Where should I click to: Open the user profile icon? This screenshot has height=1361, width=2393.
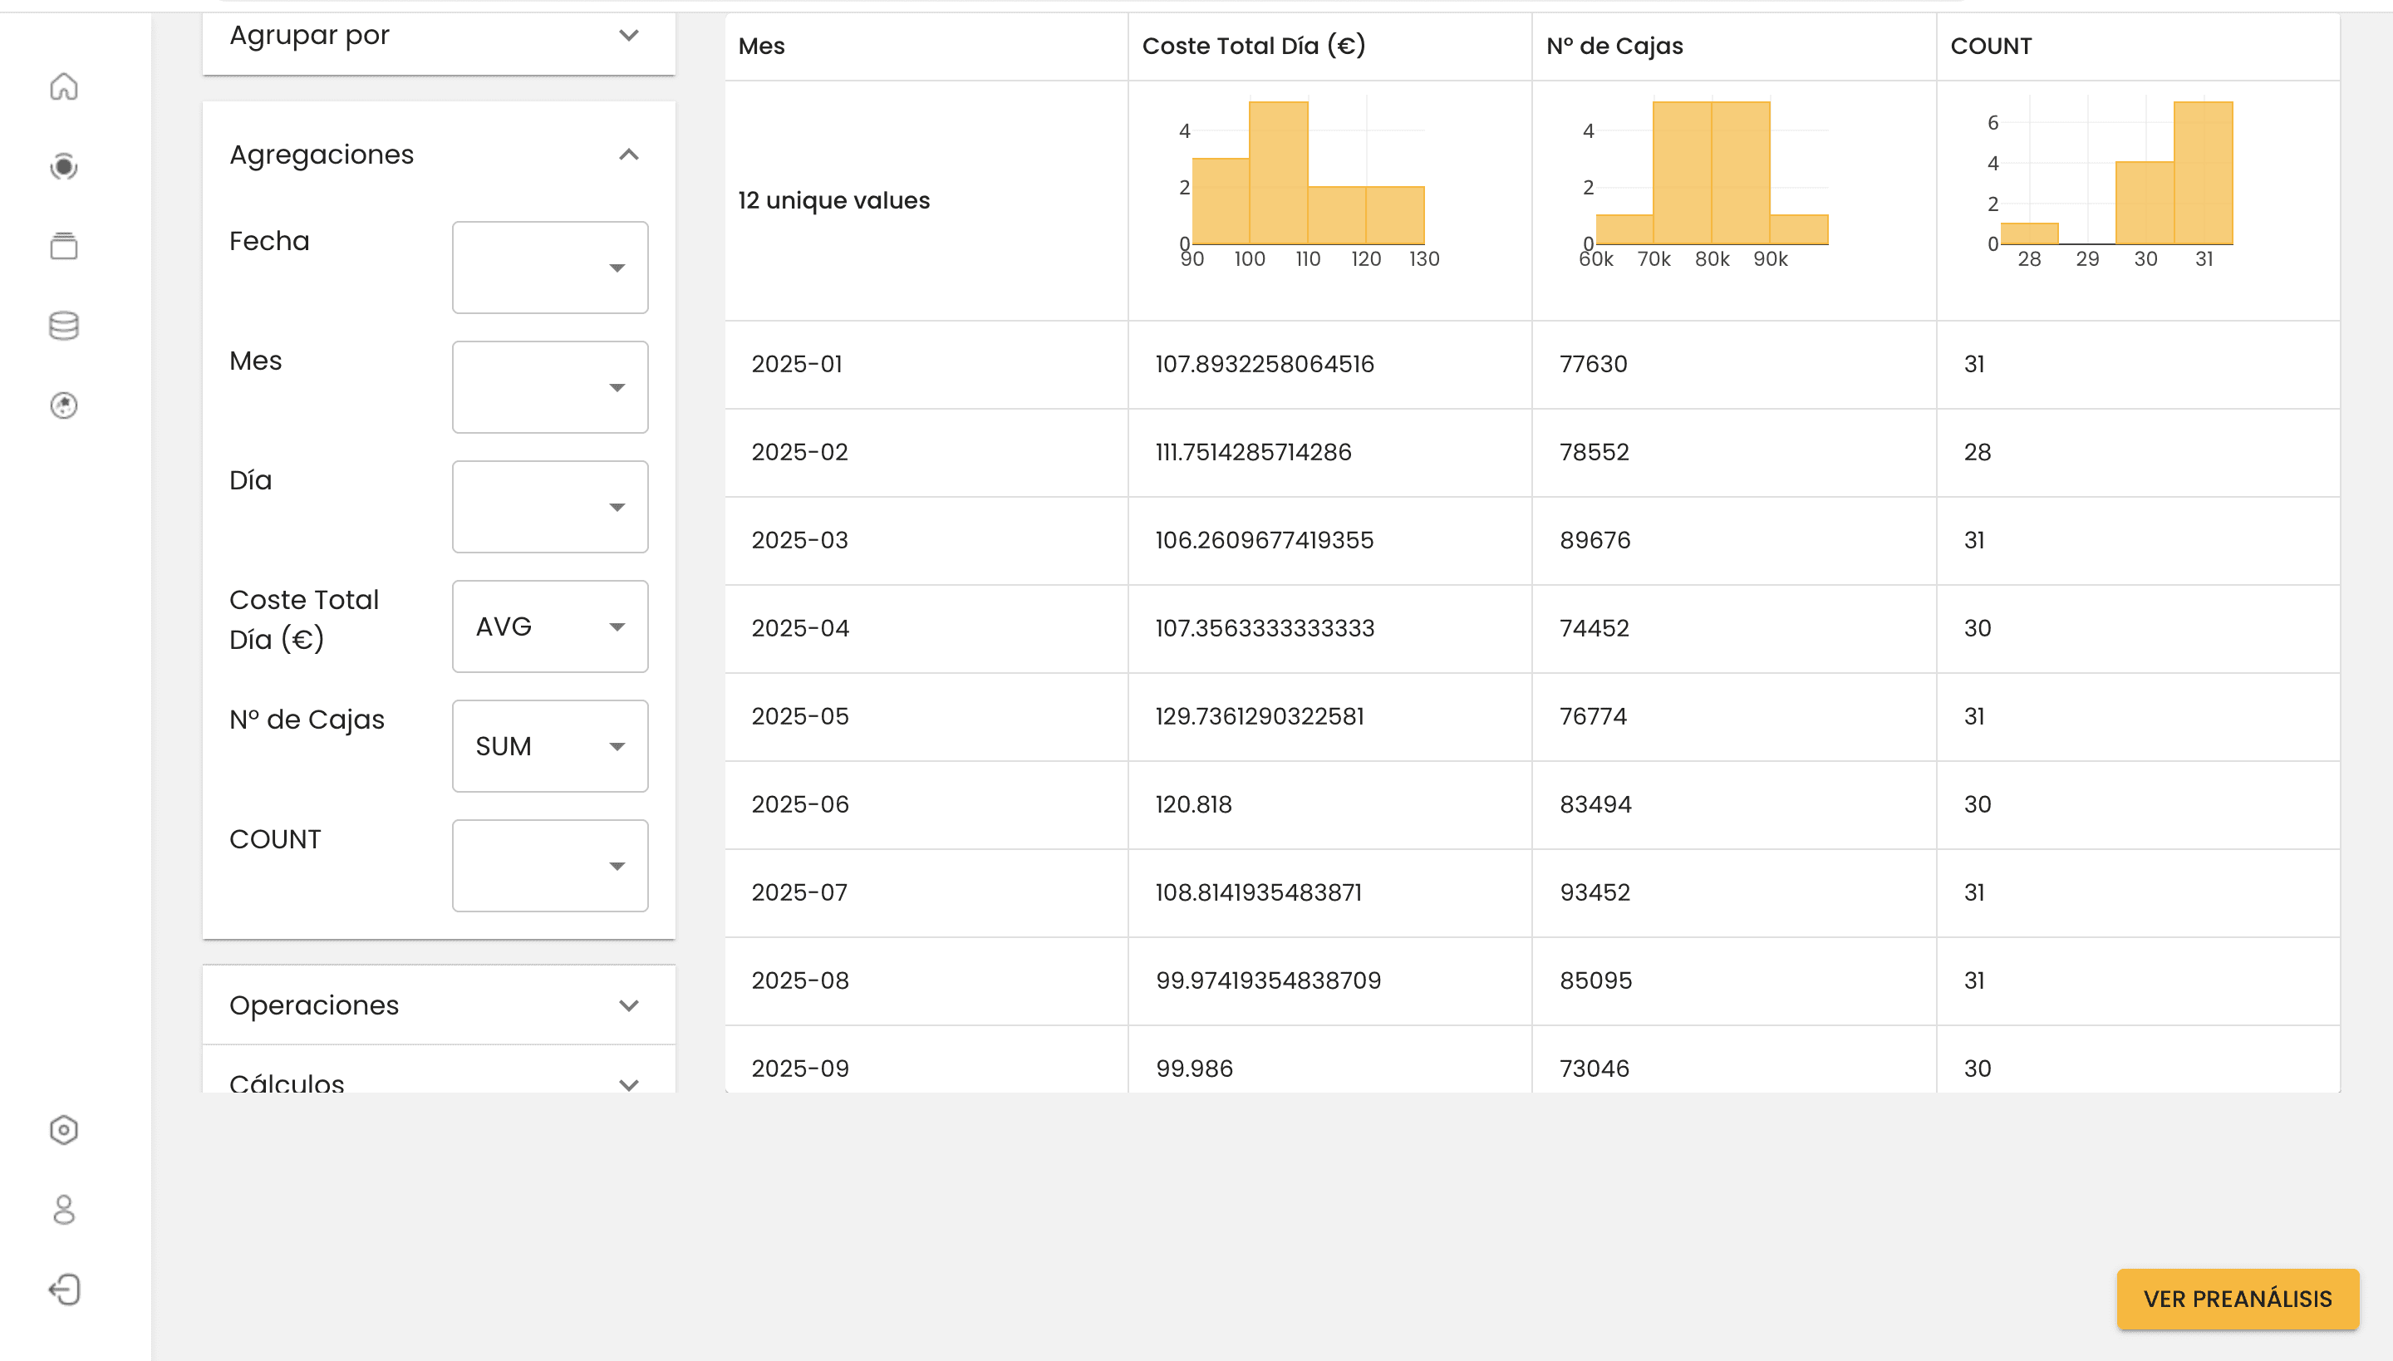pyautogui.click(x=63, y=1210)
